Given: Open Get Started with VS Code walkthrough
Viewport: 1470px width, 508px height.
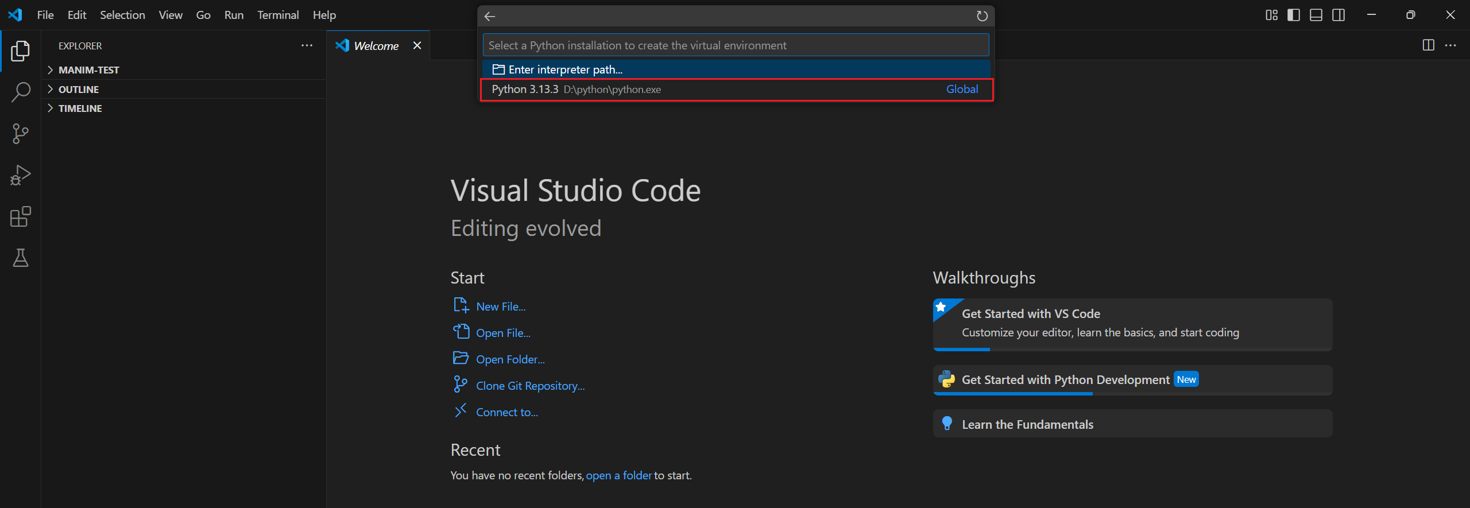Looking at the screenshot, I should pyautogui.click(x=1132, y=324).
